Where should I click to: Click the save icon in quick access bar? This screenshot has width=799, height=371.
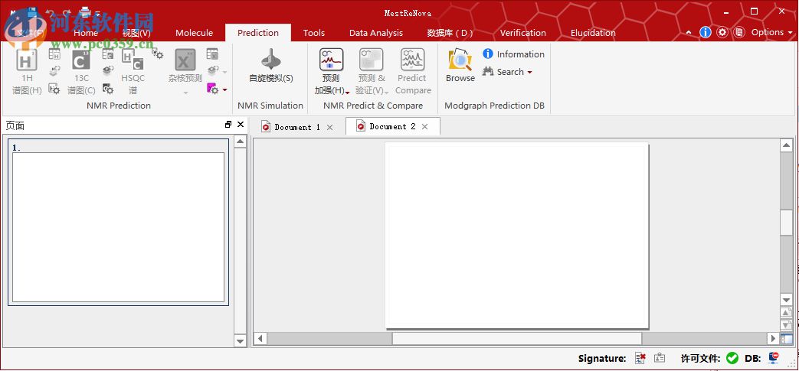[32, 11]
